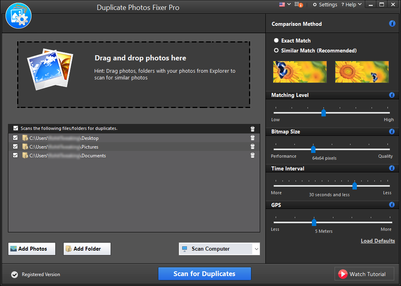This screenshot has height=286, width=401.
Task: Click the Add Folder button
Action: [x=87, y=249]
